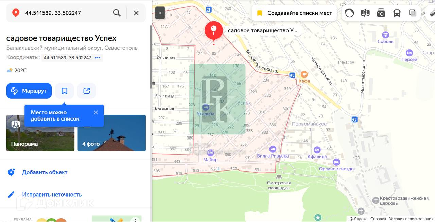Viewport: 435px width, 222px height.
Task: Click the map pin label садовое товарищество У...
Action: tap(262, 30)
